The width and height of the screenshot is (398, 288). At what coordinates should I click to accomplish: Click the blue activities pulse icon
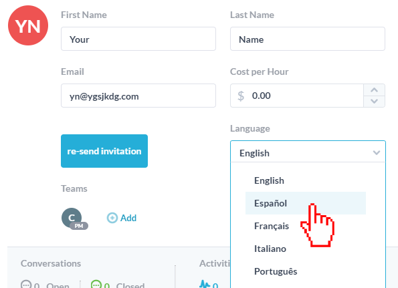coord(204,284)
